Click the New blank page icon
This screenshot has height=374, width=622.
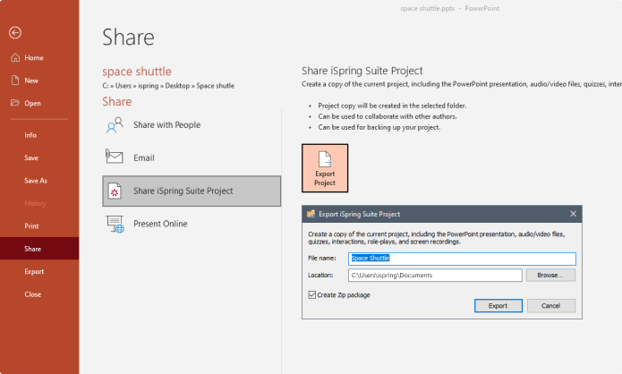(x=15, y=81)
